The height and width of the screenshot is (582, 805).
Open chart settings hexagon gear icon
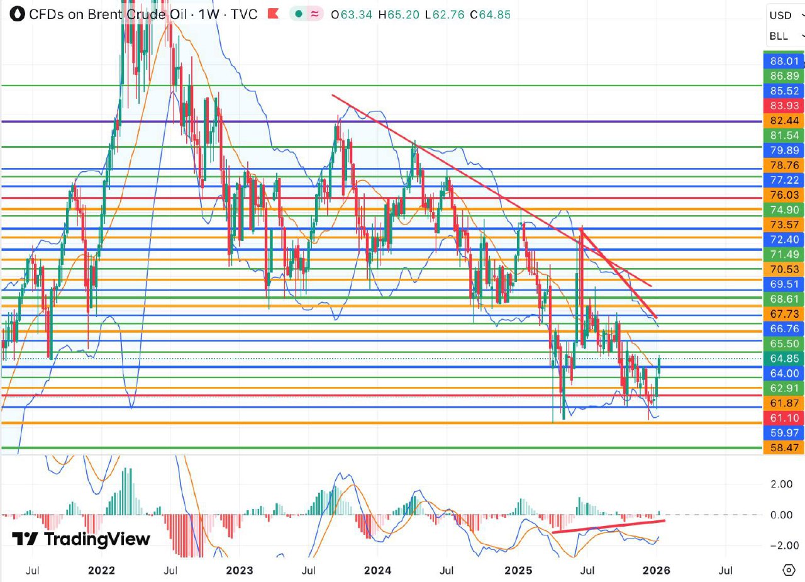[789, 570]
